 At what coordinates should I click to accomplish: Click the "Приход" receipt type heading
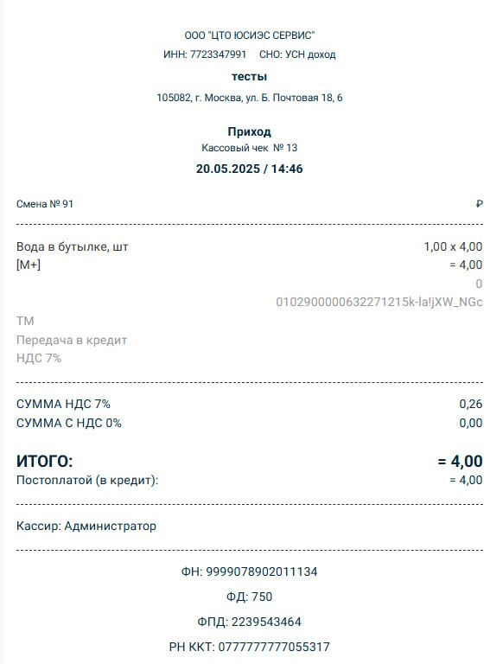249,131
